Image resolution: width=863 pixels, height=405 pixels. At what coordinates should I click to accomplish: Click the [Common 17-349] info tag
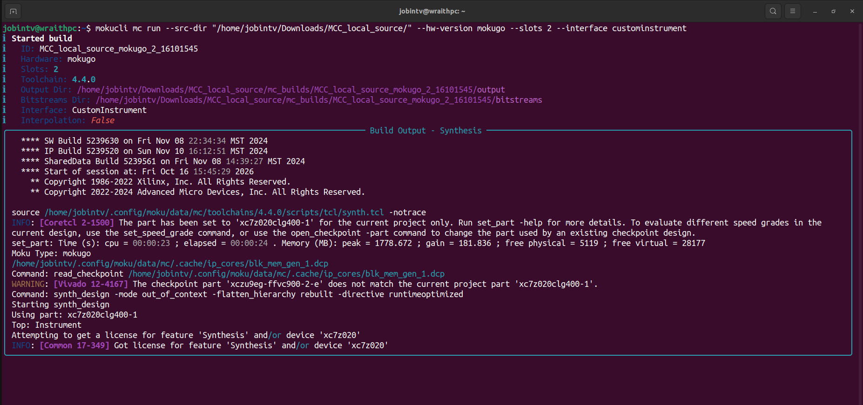click(74, 345)
